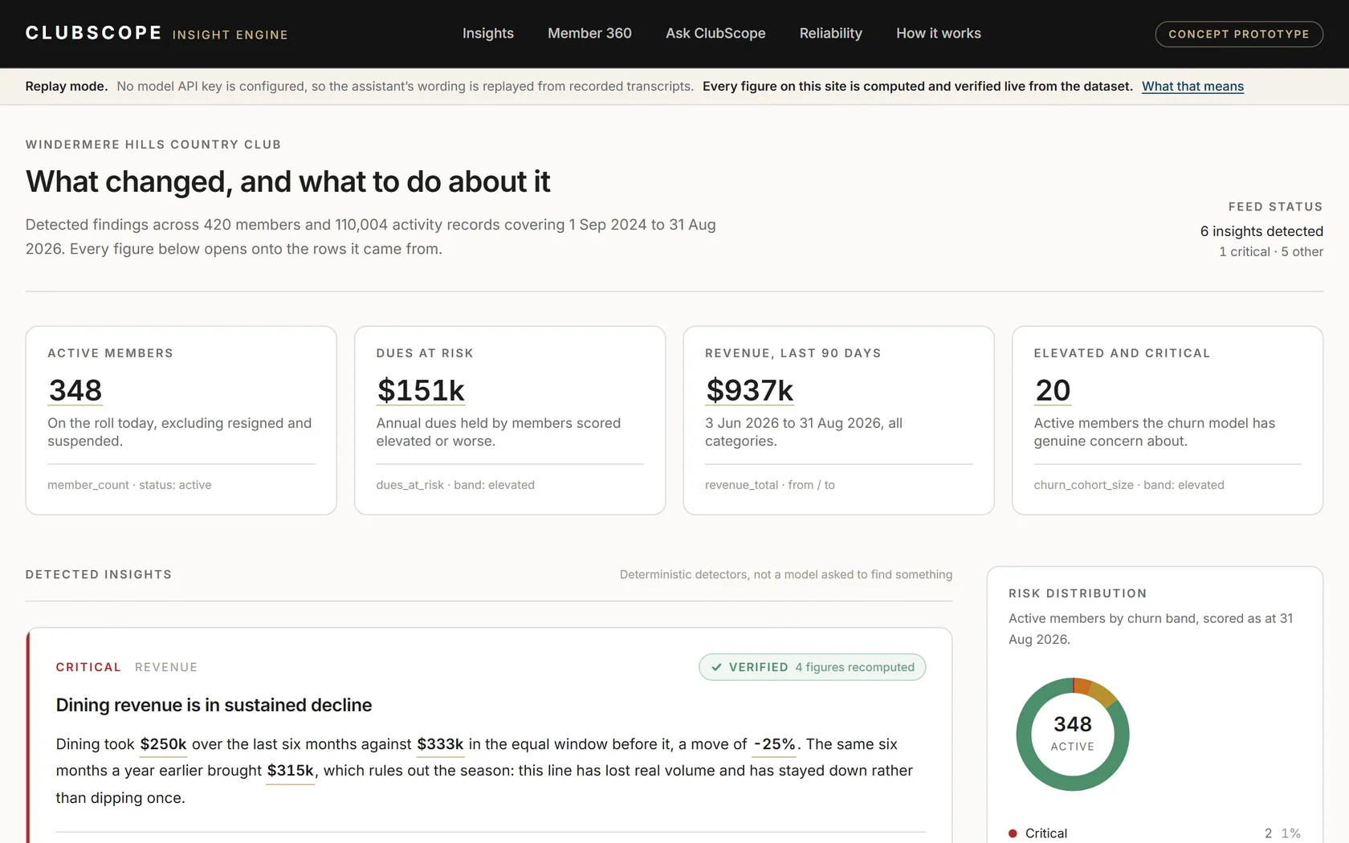Click the Dues at Risk card
Image resolution: width=1349 pixels, height=843 pixels.
(x=510, y=420)
